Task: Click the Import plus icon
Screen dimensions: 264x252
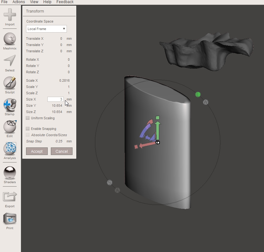Action: (x=10, y=15)
